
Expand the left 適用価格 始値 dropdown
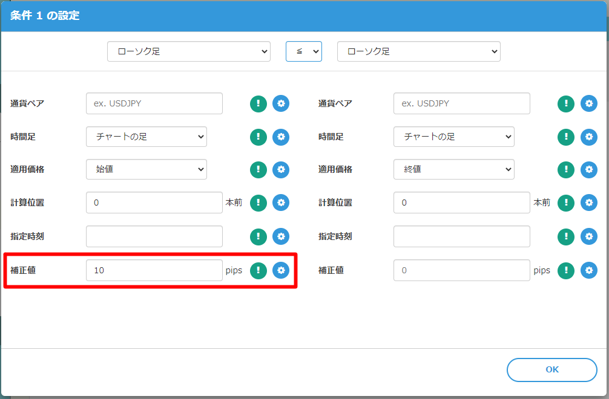(x=146, y=170)
